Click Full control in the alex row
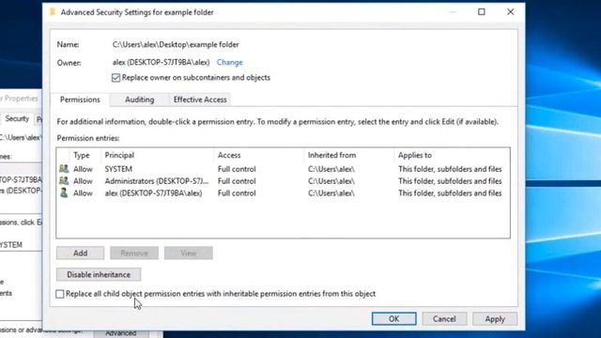Image resolution: width=601 pixels, height=338 pixels. (237, 193)
